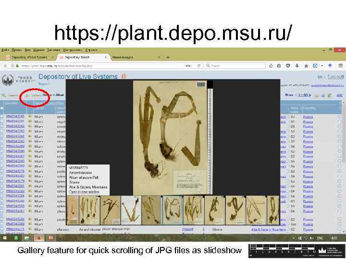Open the Firefox hamburger menu
Viewport: 346px width, 259px height.
[341, 66]
